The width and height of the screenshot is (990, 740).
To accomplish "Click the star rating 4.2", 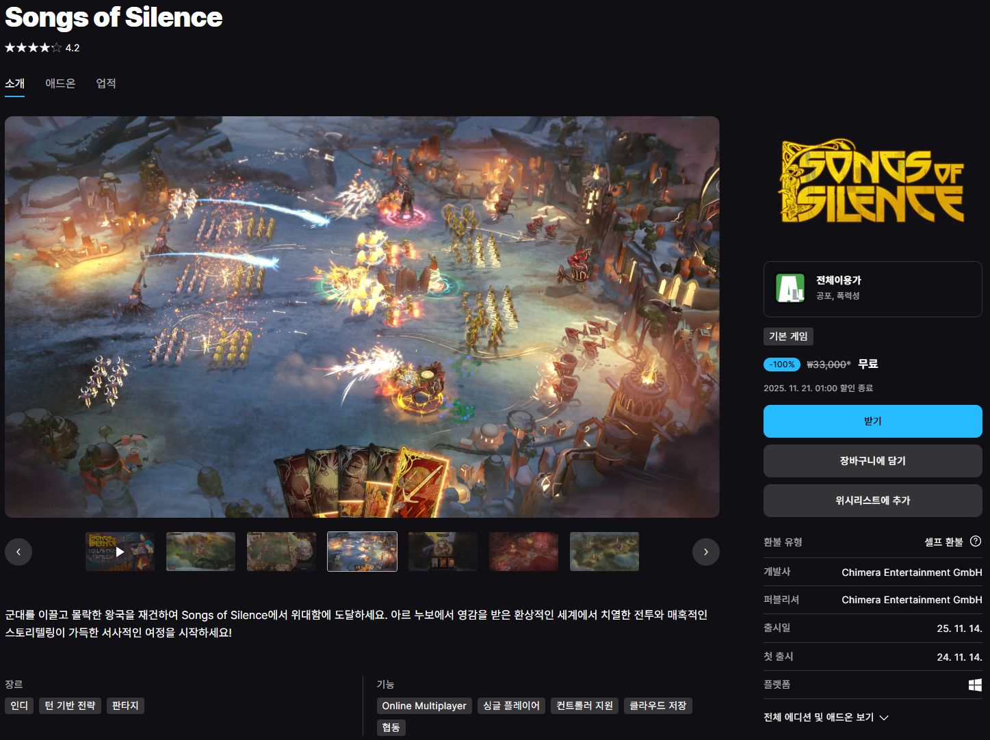I will 42,48.
